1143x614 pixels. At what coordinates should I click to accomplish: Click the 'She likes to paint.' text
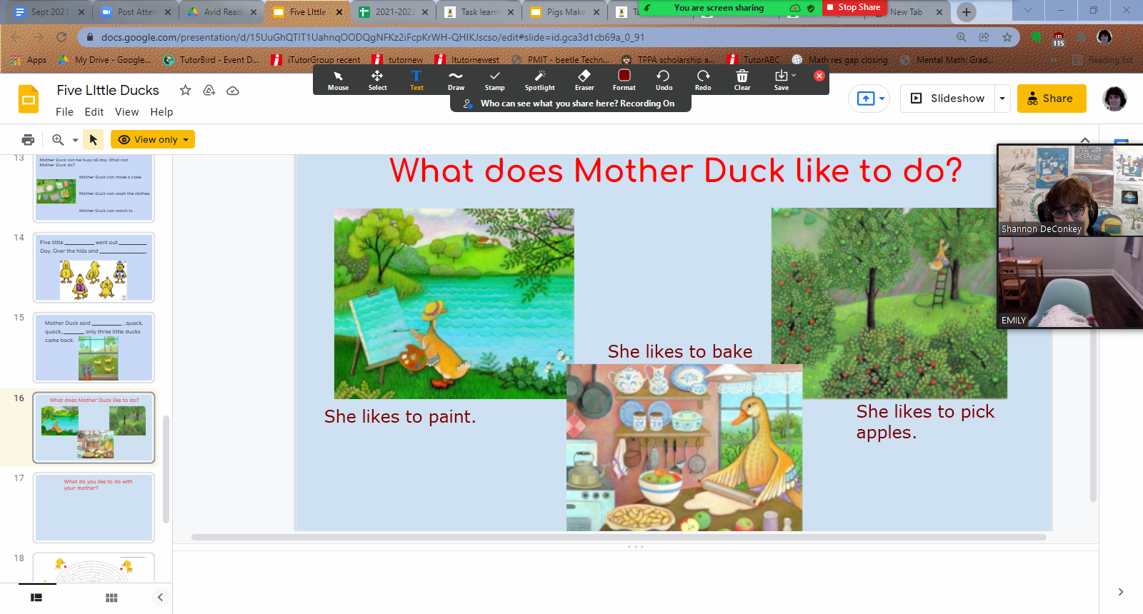click(x=400, y=416)
